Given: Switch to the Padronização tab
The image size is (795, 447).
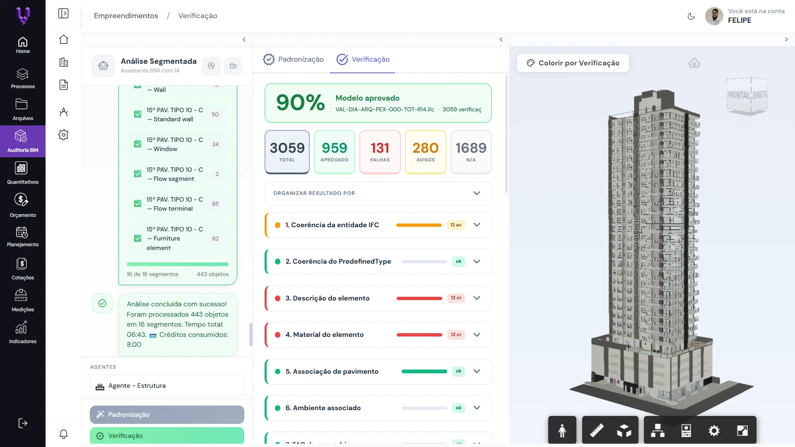Looking at the screenshot, I should 293,59.
